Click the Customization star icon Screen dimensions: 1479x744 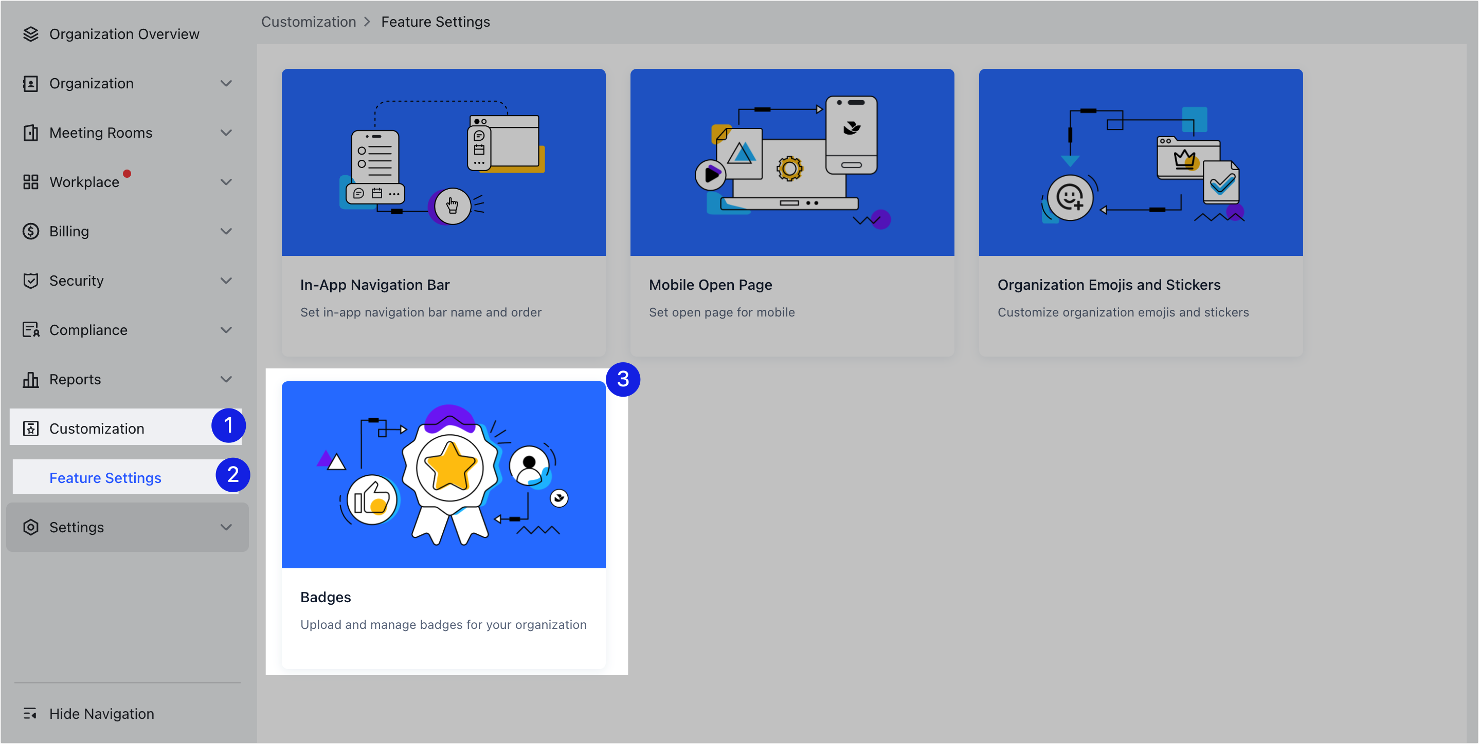30,429
